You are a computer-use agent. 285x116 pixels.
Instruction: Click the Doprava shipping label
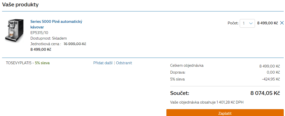pos(178,73)
